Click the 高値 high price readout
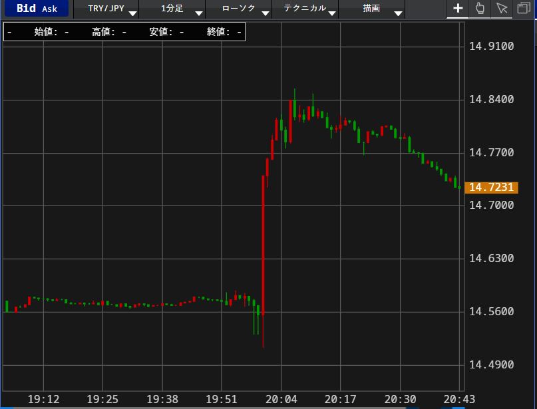 [x=109, y=32]
